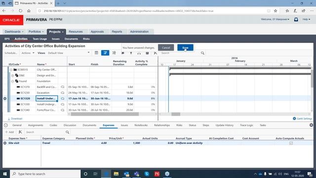Open the discussion bubble for EC1330 row
316x178 pixels.
[63, 104]
